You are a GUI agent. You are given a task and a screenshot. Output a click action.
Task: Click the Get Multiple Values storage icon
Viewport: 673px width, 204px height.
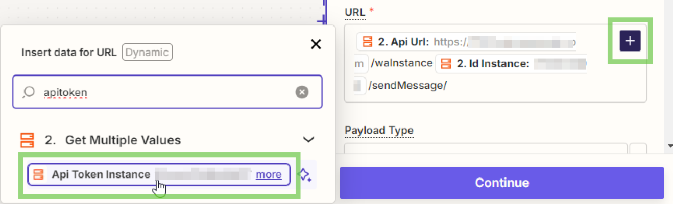pos(27,140)
